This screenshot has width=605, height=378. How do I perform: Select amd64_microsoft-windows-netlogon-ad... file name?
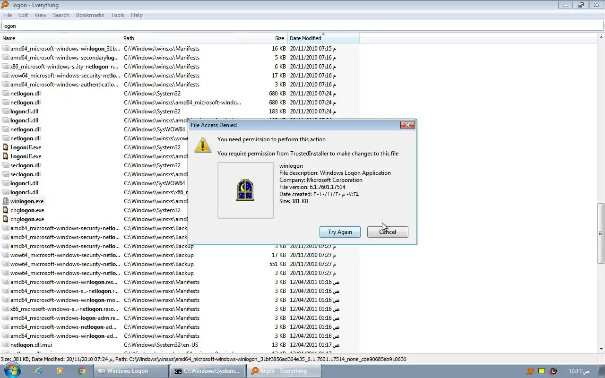pos(64,327)
